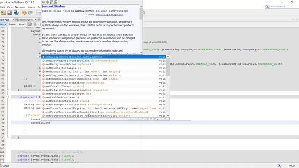
Task: Go forward in the Javadoc popup
Action: coord(47,2)
